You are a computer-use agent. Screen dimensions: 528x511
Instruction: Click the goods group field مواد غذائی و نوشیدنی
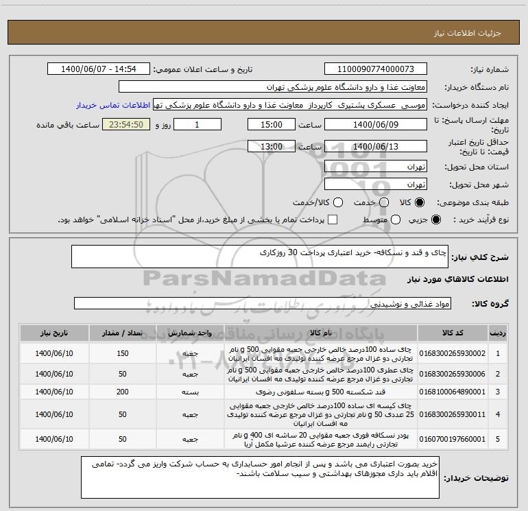tap(263, 303)
